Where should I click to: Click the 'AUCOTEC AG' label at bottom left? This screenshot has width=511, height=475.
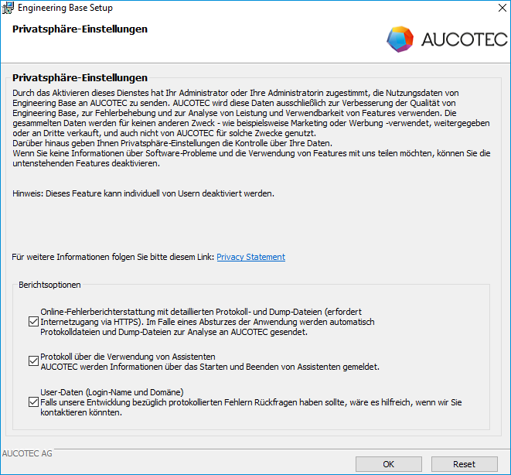[28, 453]
